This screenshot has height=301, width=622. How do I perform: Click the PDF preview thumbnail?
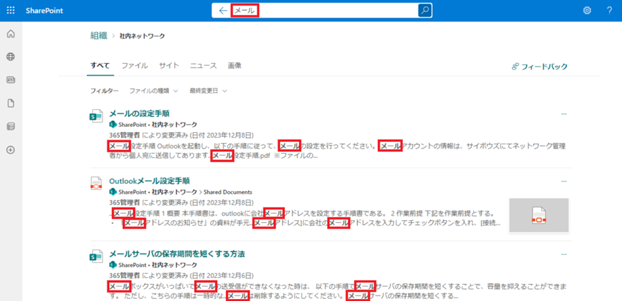[x=538, y=216]
